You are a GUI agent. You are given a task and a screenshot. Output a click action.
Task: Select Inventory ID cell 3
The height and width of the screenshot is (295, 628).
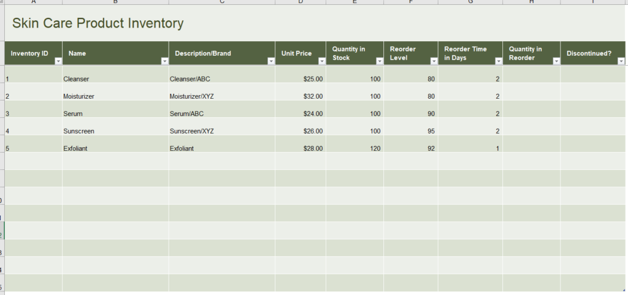(x=33, y=109)
